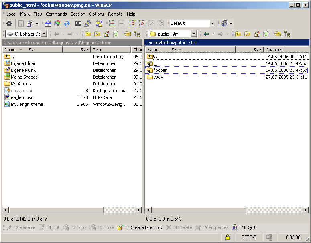This screenshot has width=311, height=243.
Task: Expand the Default transfer settings dropdown
Action: point(212,24)
